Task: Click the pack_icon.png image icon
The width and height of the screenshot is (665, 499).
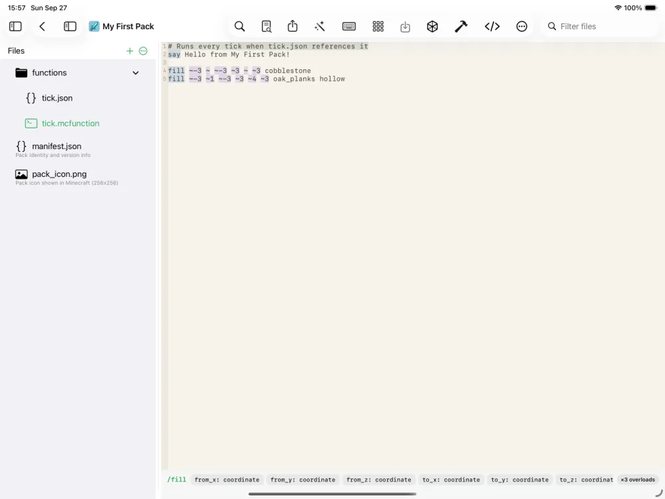Action: click(x=21, y=174)
